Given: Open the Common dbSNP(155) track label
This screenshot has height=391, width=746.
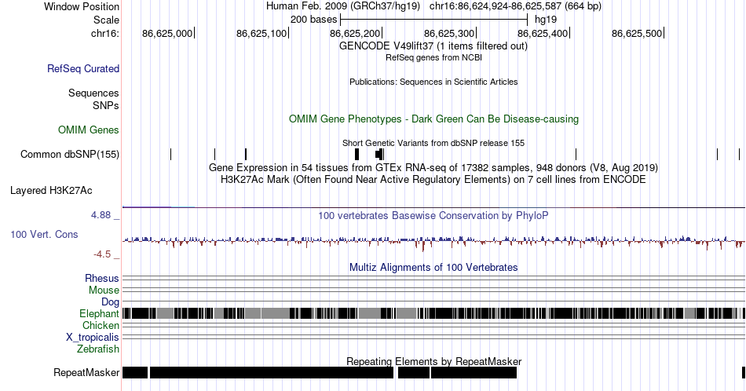Looking at the screenshot, I should coord(70,154).
